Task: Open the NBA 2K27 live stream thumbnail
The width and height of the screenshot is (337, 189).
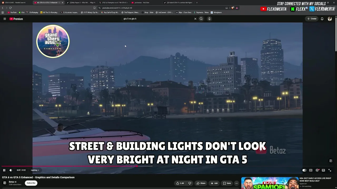Action: pos(270,183)
